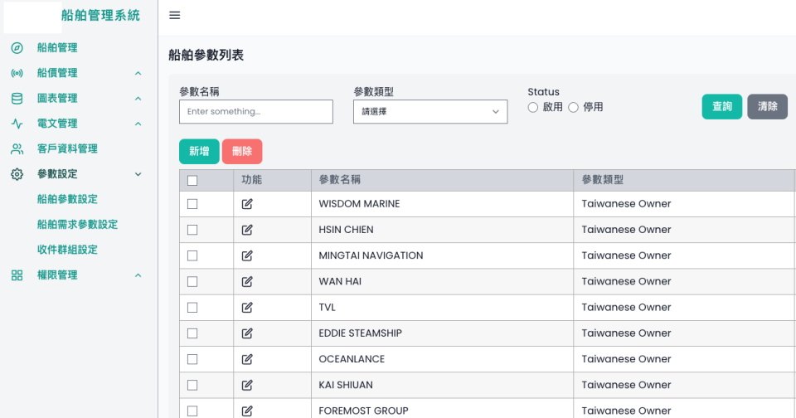Open 船舶需求參數設定 submenu item
This screenshot has height=418, width=796.
(x=77, y=225)
